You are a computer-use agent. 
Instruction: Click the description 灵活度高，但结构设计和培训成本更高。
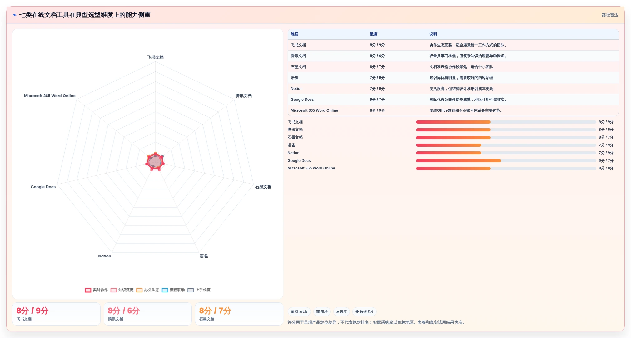tap(463, 89)
